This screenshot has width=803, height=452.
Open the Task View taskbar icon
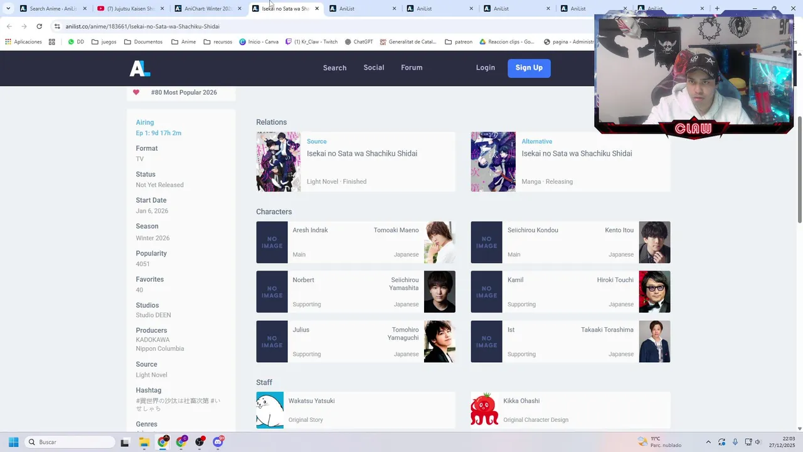click(x=125, y=442)
